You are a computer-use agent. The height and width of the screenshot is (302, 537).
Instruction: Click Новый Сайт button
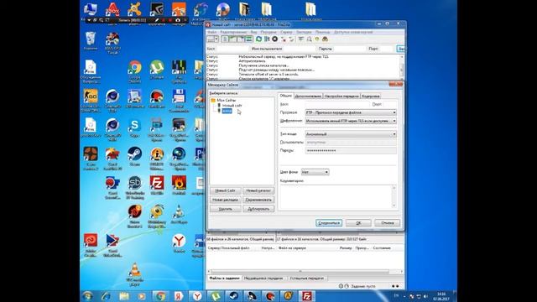(x=226, y=190)
